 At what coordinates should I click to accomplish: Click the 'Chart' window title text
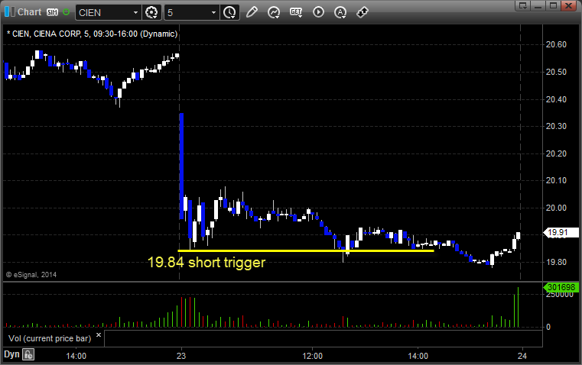[29, 12]
